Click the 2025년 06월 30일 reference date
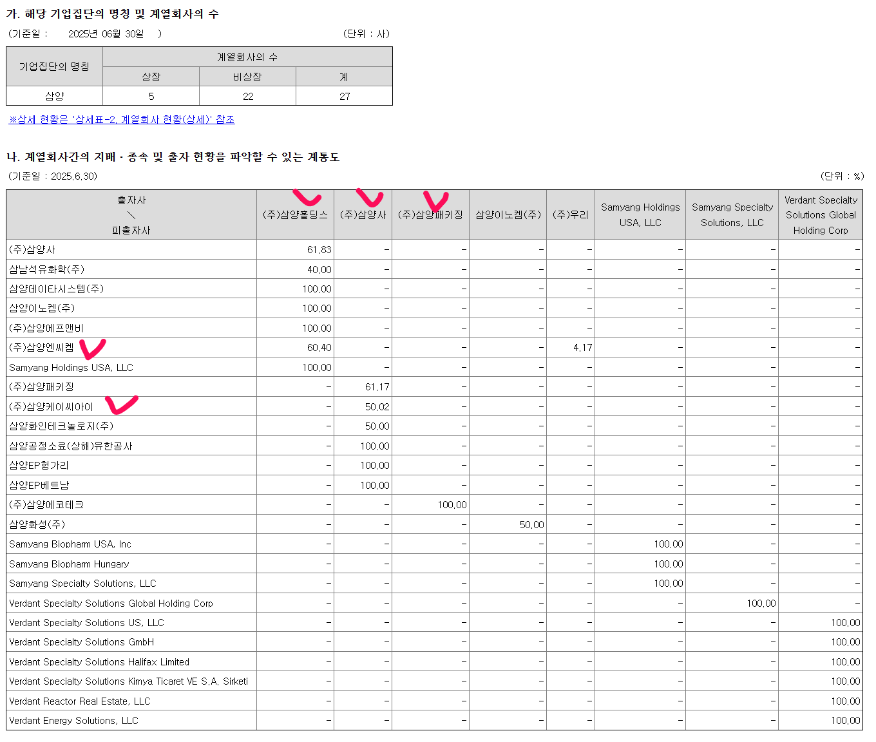The height and width of the screenshot is (742, 876). click(106, 33)
